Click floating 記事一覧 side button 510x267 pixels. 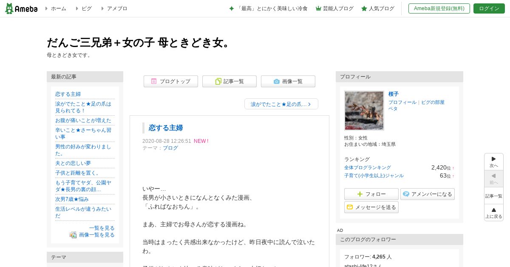click(x=494, y=196)
